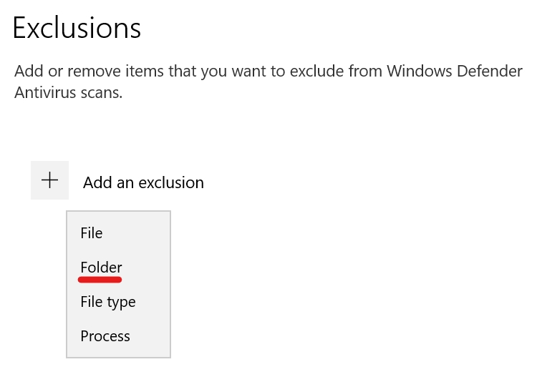Screen dimensions: 537x387
Task: Select Process from the exclusion list
Action: (105, 336)
